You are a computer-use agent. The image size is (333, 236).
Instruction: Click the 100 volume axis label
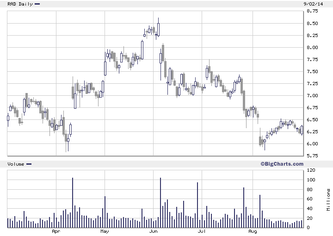[311, 180]
